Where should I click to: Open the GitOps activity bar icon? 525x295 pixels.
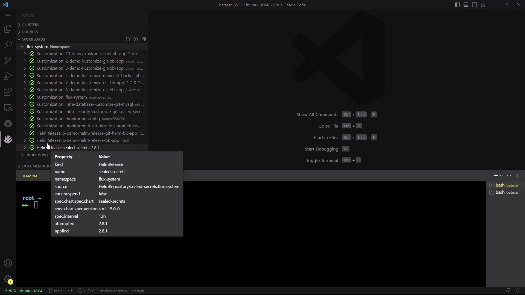coord(8,140)
